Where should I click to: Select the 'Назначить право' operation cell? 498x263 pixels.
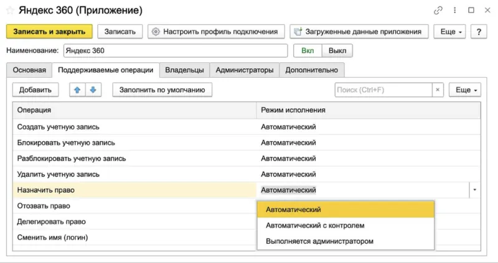134,190
